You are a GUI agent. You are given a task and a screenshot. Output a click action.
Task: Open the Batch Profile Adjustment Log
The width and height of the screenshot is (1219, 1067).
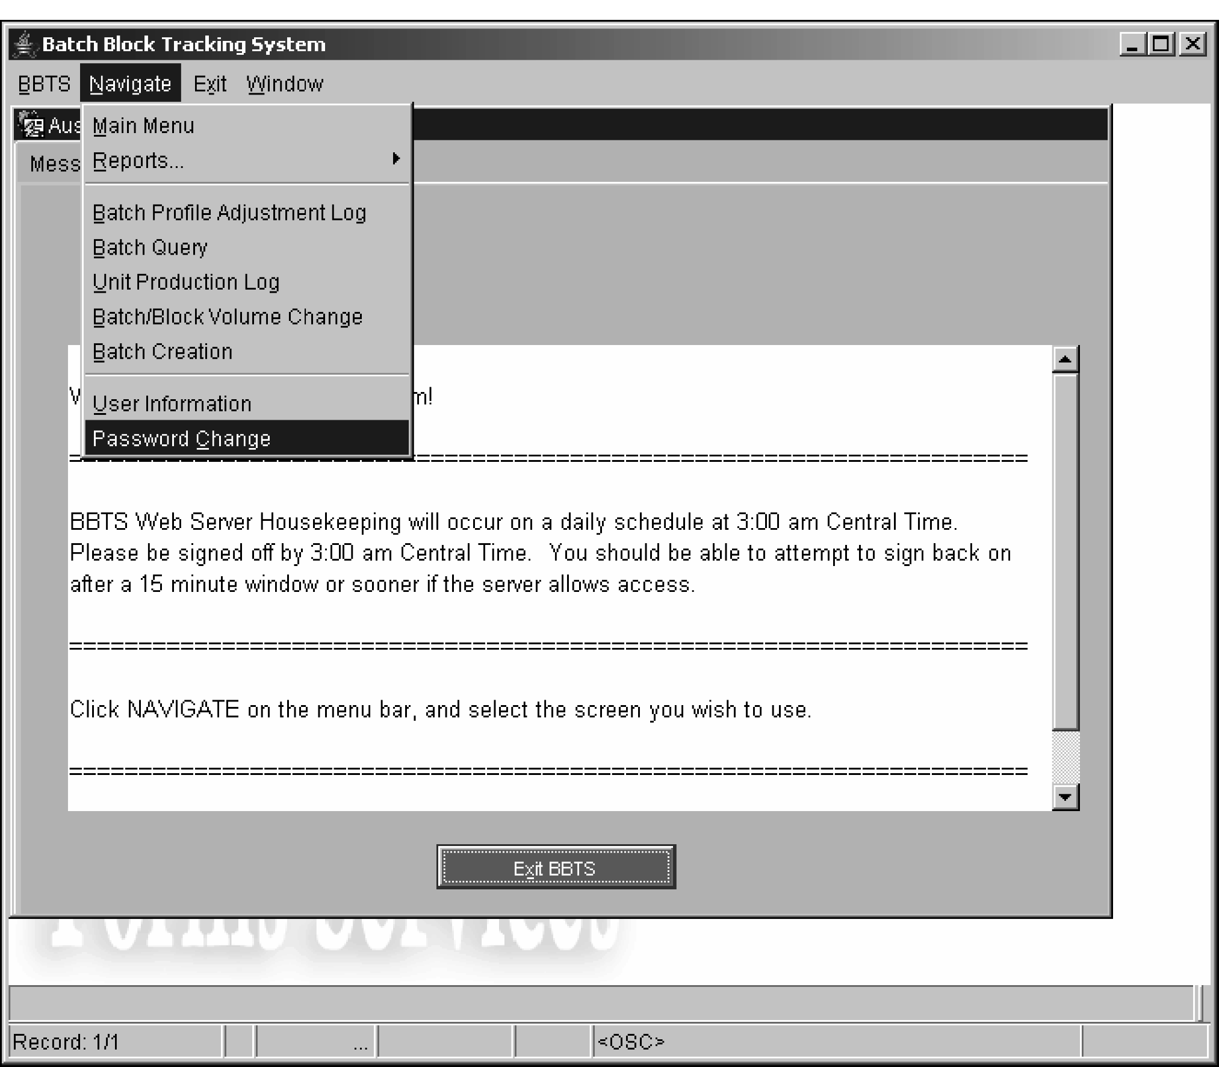[229, 213]
